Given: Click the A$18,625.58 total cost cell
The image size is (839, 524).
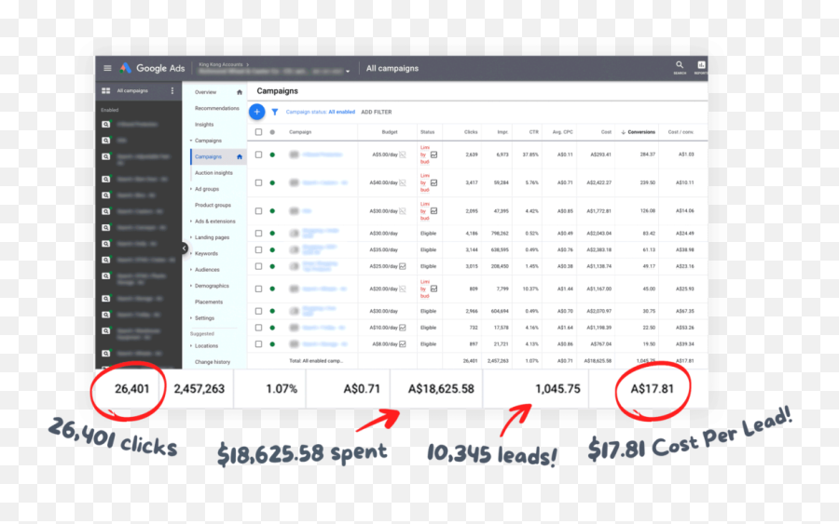Looking at the screenshot, I should tap(598, 361).
